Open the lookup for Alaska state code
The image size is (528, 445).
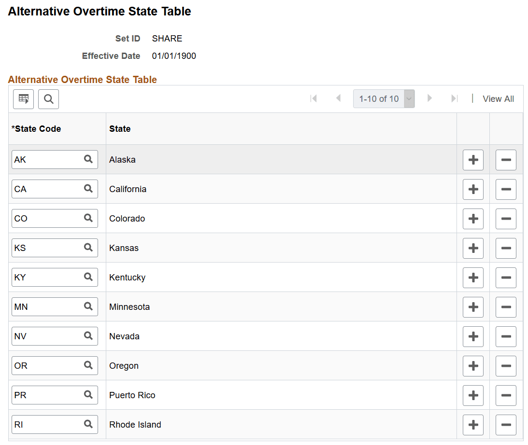[88, 159]
